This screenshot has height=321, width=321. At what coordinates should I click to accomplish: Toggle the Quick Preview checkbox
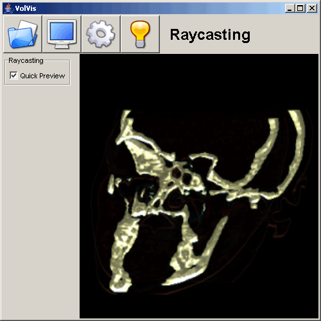point(13,76)
